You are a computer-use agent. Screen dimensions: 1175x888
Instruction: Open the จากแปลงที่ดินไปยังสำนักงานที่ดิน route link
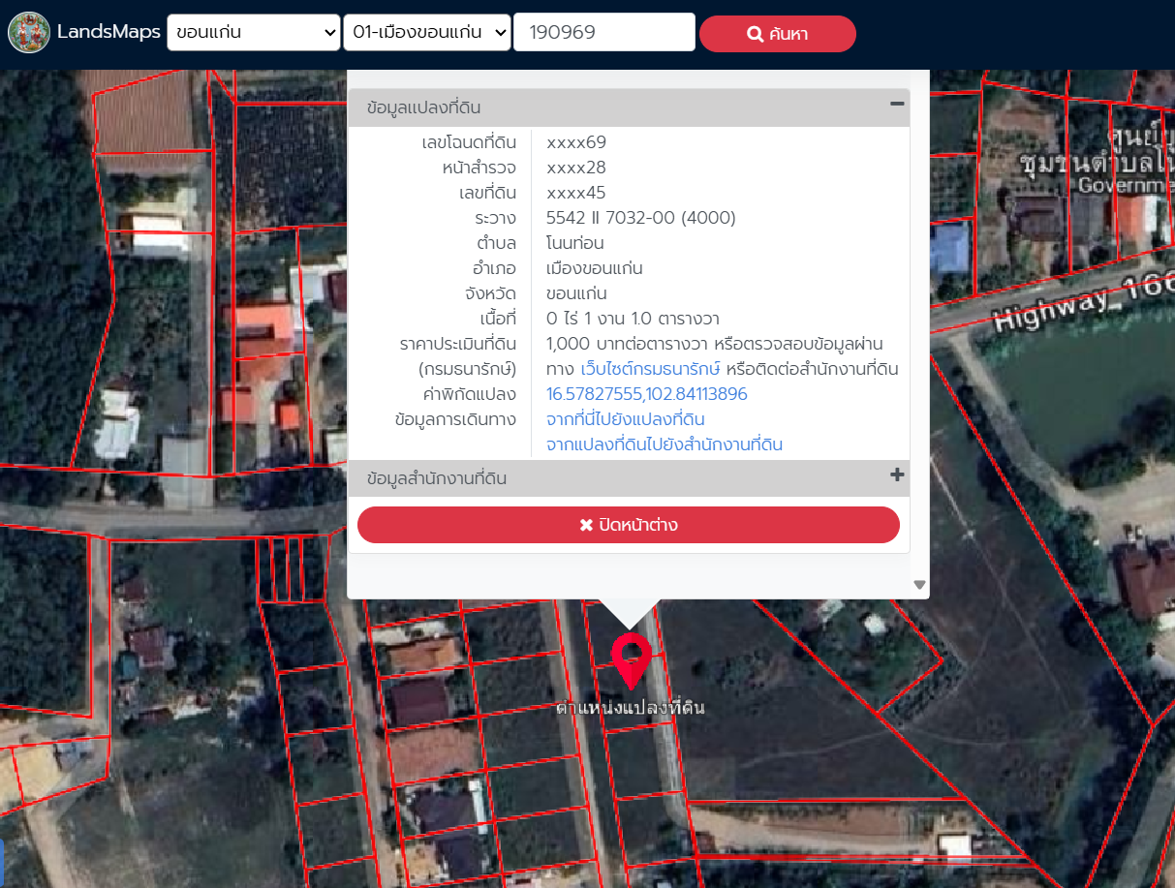pyautogui.click(x=664, y=444)
